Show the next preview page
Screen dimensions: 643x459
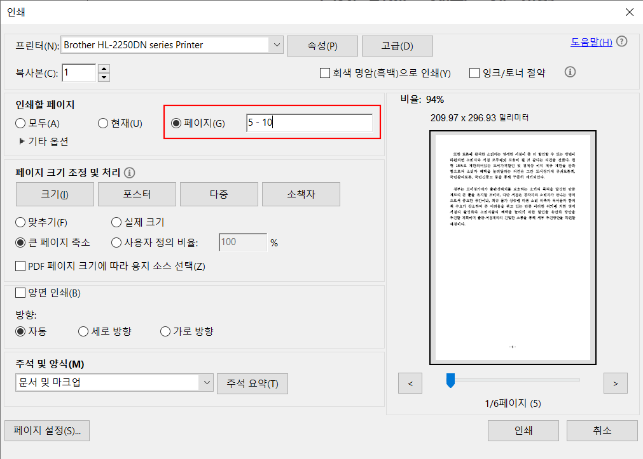tap(615, 382)
